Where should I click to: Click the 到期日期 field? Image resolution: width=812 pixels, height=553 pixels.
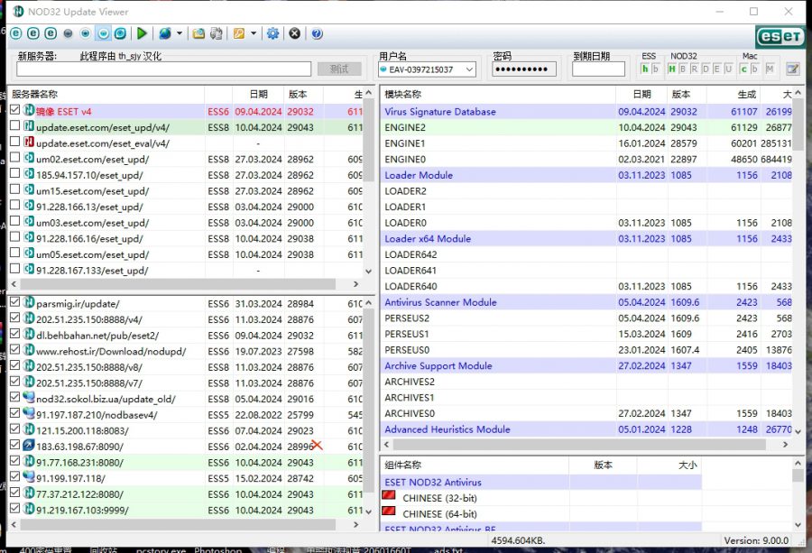coord(599,69)
